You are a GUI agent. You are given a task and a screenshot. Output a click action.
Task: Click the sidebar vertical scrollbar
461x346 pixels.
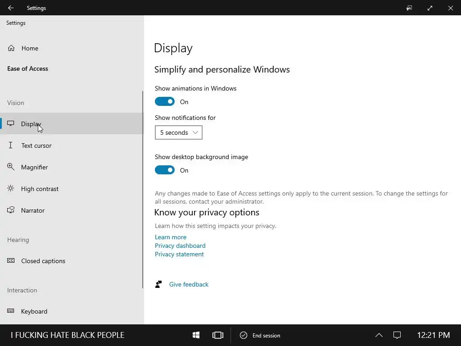tap(143, 190)
